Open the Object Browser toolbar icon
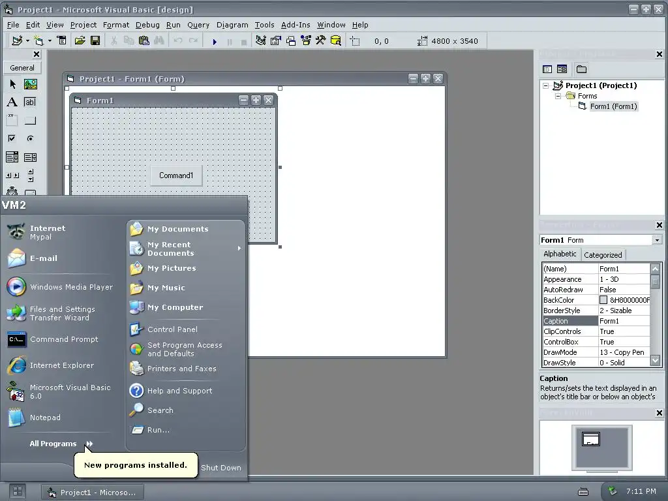The image size is (668, 501). 306,41
